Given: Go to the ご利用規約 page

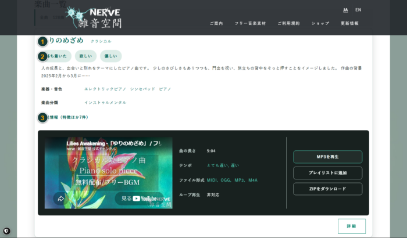Looking at the screenshot, I should [288, 23].
